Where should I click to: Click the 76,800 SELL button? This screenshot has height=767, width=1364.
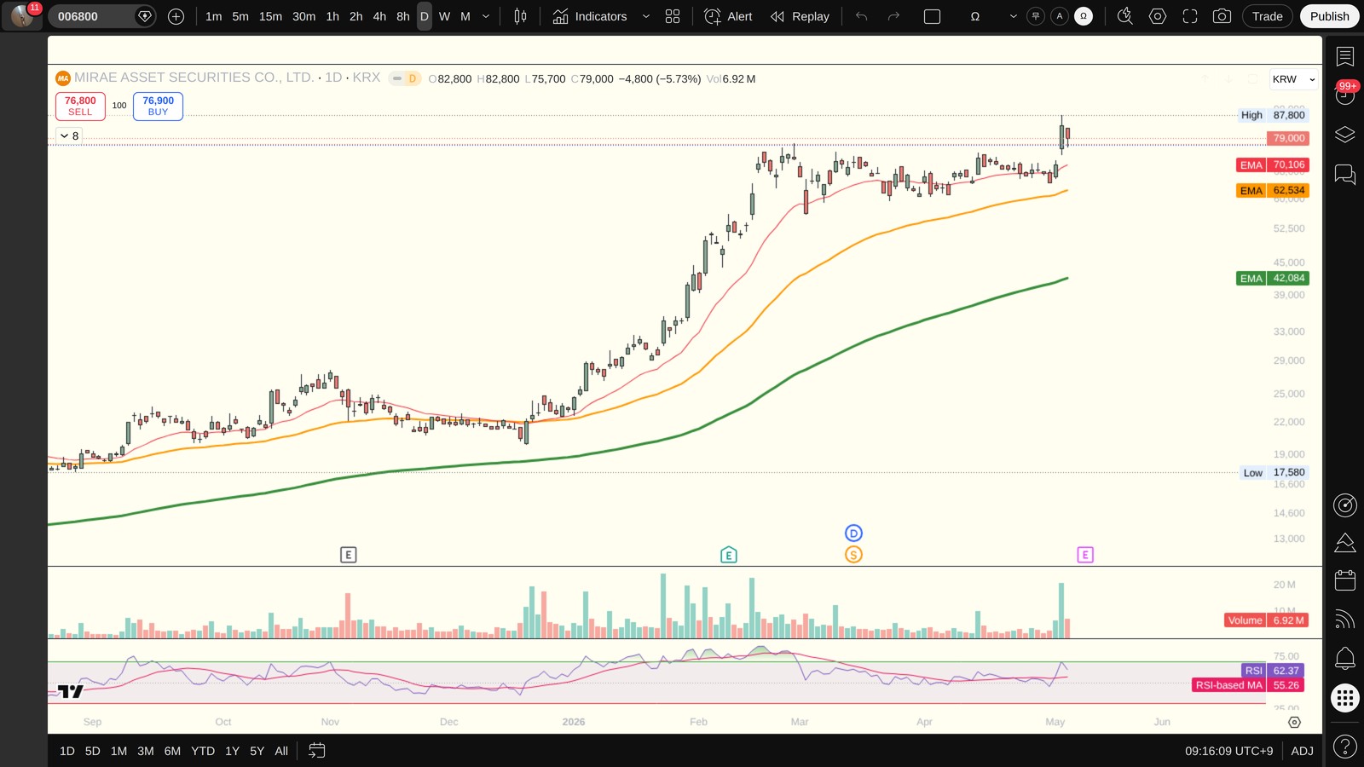(x=80, y=106)
